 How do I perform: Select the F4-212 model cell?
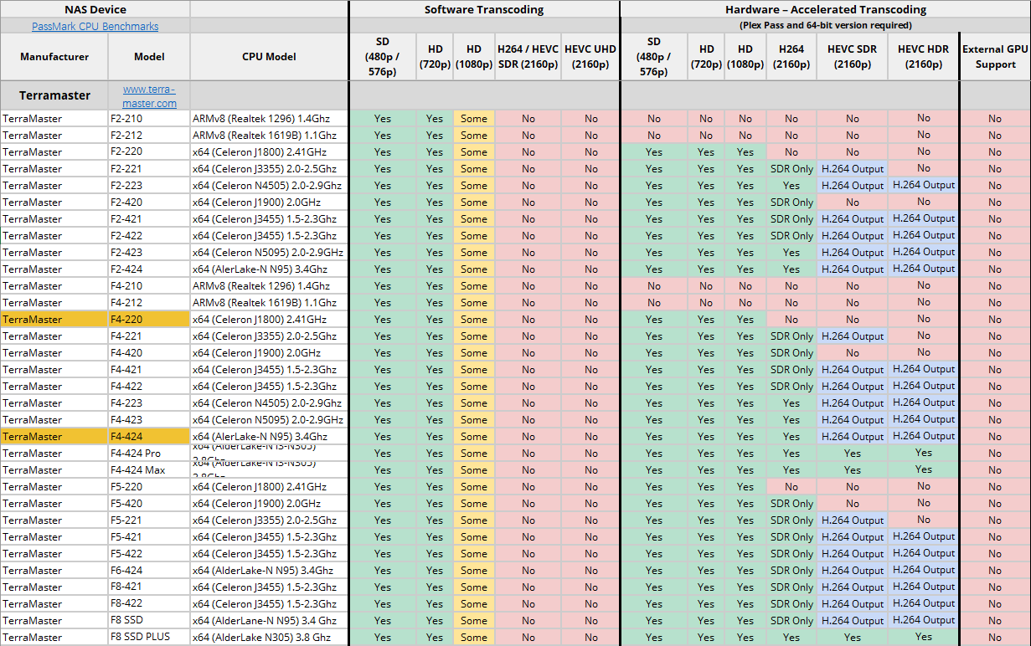[x=149, y=302]
